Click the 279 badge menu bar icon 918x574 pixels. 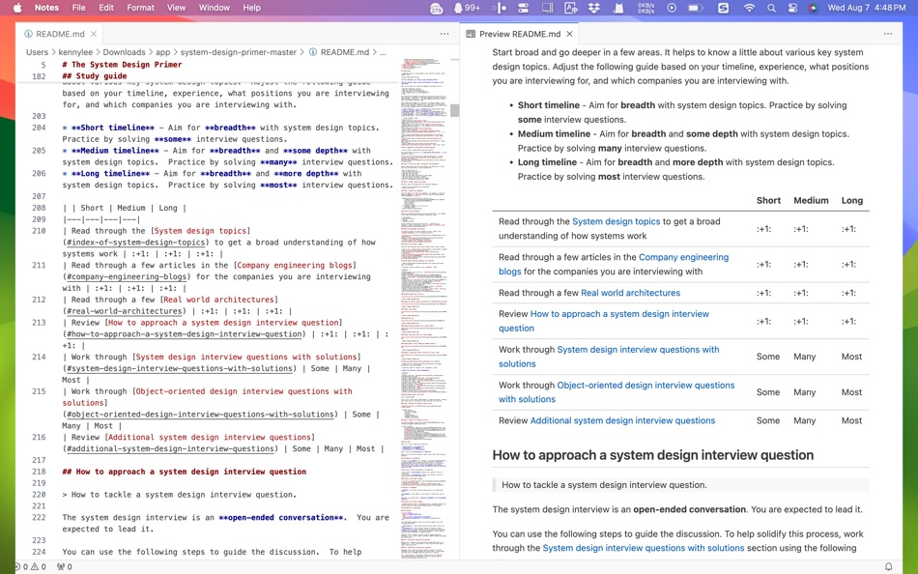click(436, 8)
